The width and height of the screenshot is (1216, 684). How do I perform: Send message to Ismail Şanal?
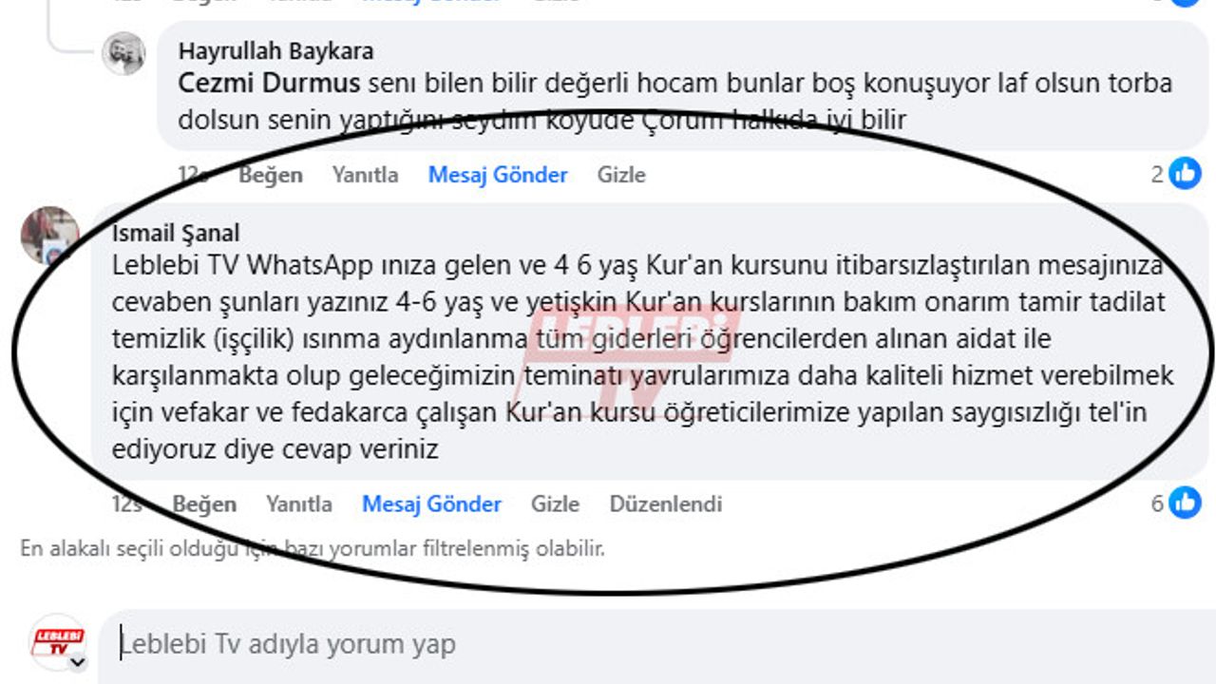point(431,503)
